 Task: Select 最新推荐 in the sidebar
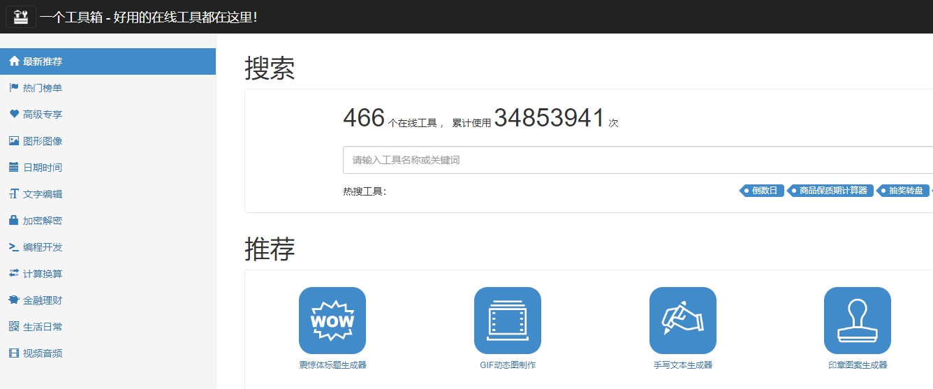pyautogui.click(x=43, y=61)
